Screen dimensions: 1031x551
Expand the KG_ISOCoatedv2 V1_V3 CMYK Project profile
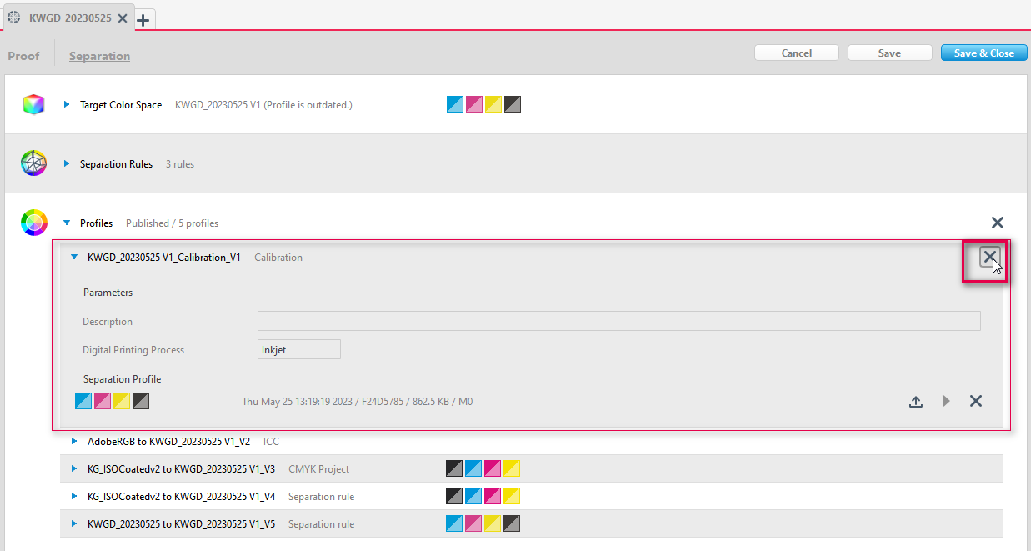[74, 468]
